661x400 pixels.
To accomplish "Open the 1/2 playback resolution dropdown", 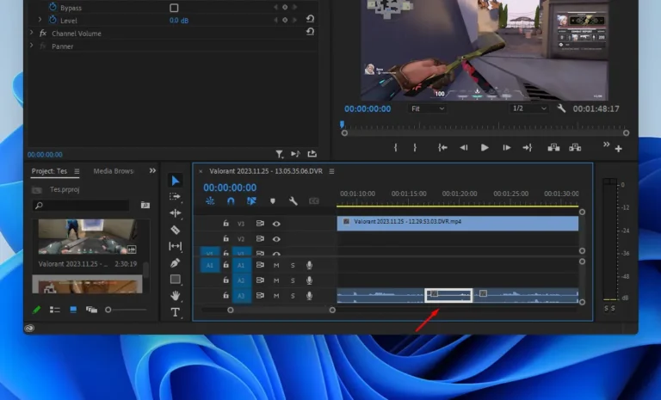I will tap(529, 108).
